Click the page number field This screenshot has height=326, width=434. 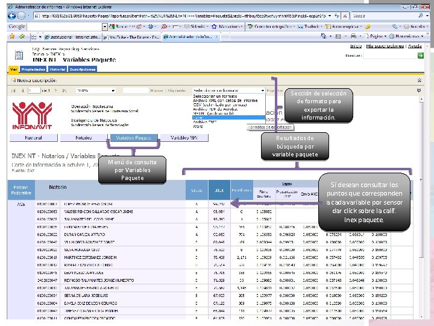(34, 91)
